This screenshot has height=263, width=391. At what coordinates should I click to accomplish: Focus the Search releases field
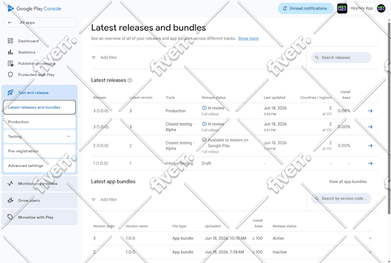[341, 58]
